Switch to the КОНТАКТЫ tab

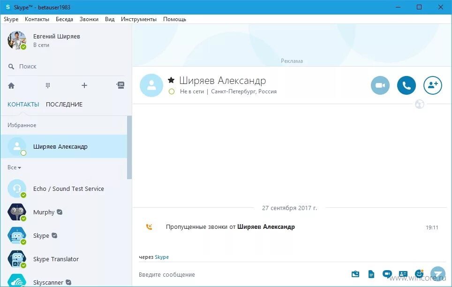pos(23,105)
